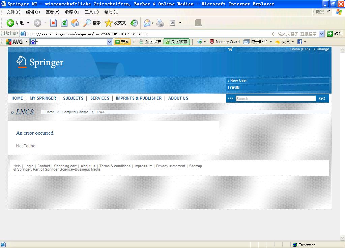
Task: Open the Back button history dropdown
Action: pos(28,23)
